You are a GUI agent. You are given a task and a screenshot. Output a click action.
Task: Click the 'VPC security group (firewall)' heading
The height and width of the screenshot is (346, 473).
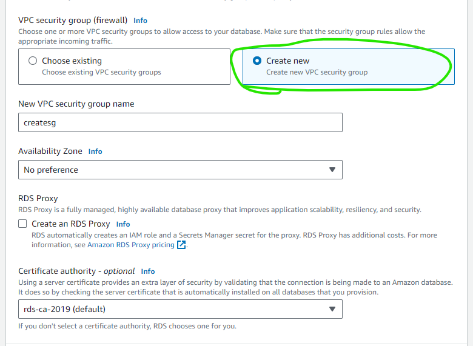pyautogui.click(x=73, y=20)
